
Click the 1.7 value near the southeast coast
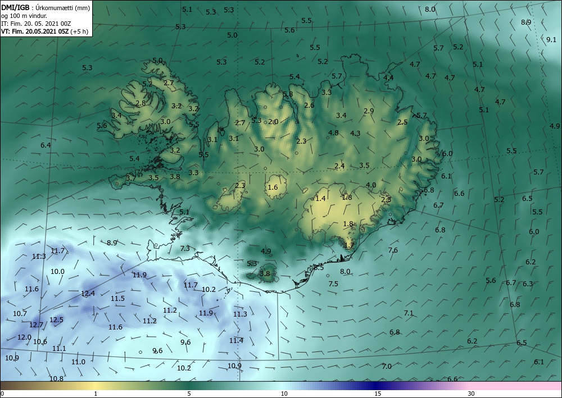click(349, 245)
